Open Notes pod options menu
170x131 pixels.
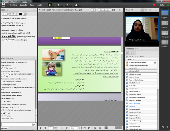35,10
